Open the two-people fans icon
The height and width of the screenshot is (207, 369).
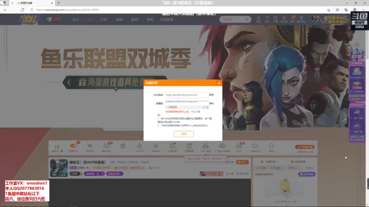click(x=238, y=146)
